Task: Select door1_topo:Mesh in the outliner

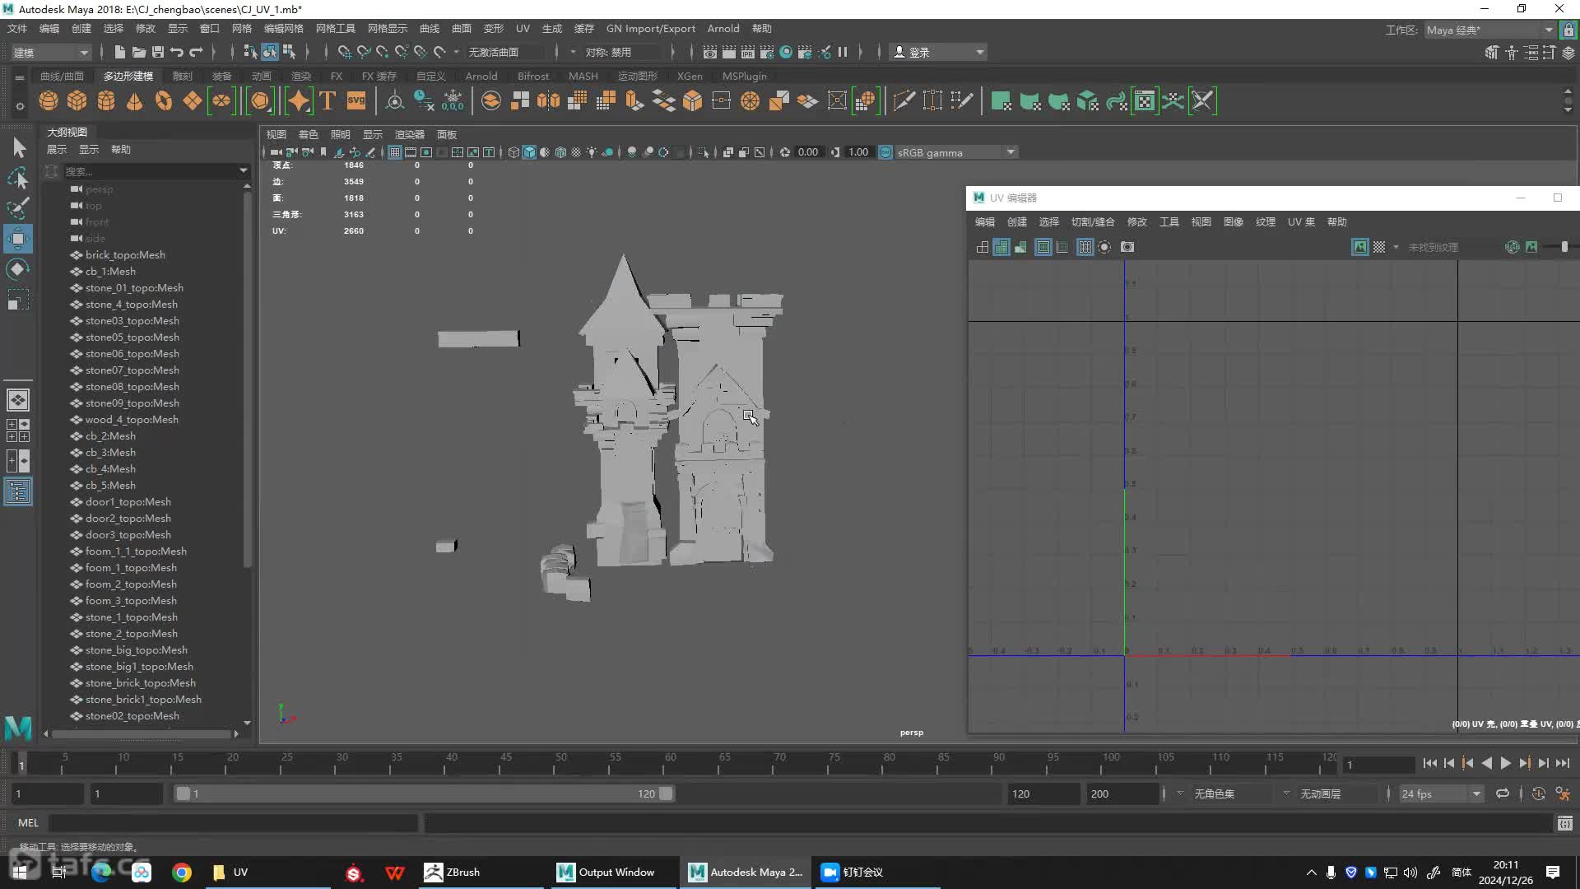Action: coord(128,502)
